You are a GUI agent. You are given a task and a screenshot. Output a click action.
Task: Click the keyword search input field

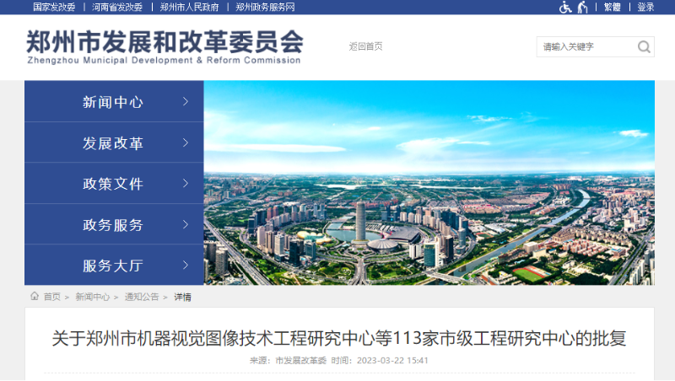click(x=584, y=46)
